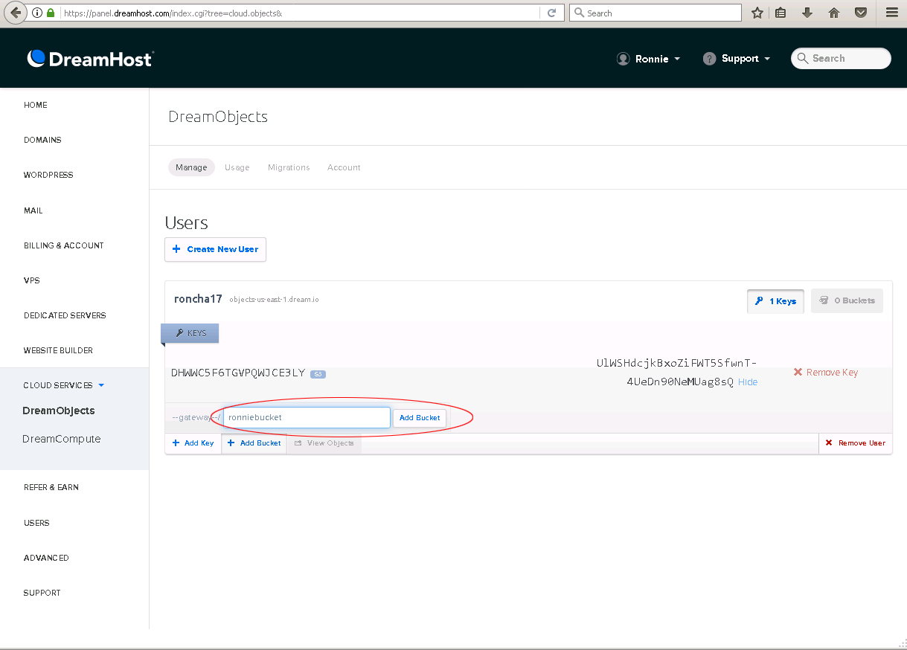Screen dimensions: 907x650
Task: Click the access key DHWWC5F6TGVPQWJCE3LY
Action: tap(238, 373)
